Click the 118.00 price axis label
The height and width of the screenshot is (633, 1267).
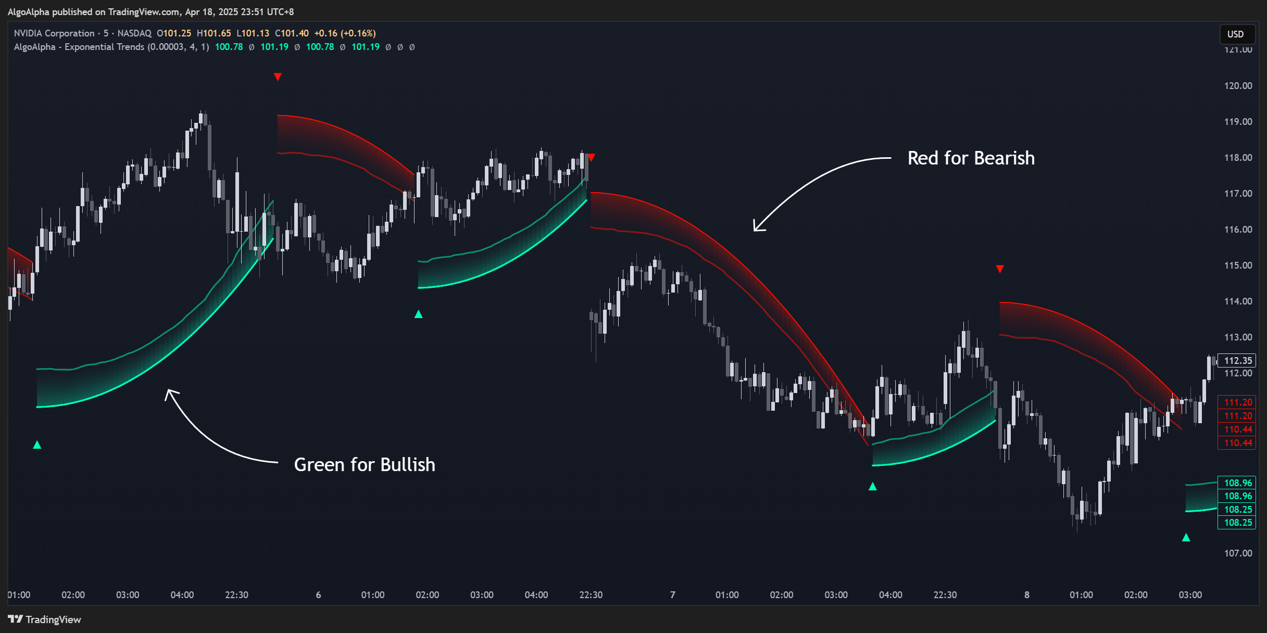(1238, 158)
